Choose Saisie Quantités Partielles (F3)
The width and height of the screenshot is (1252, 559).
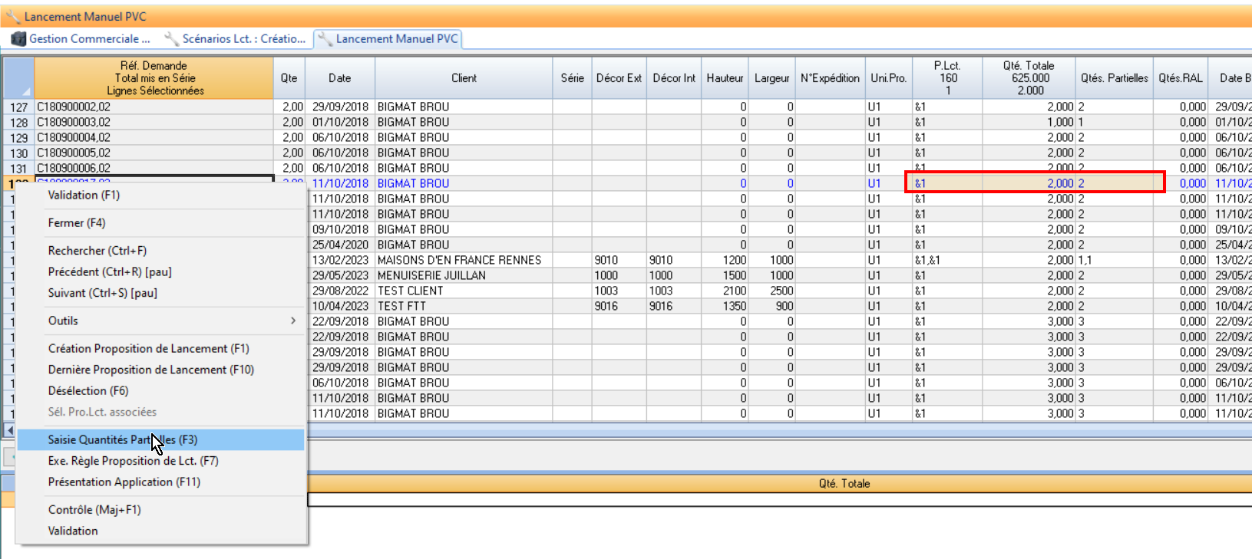(x=123, y=439)
